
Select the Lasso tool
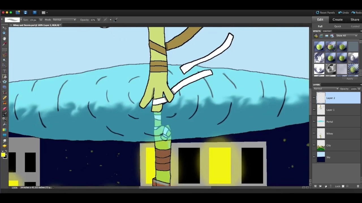[5, 55]
